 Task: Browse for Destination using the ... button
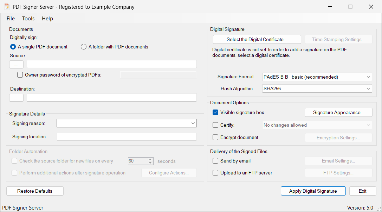16,98
